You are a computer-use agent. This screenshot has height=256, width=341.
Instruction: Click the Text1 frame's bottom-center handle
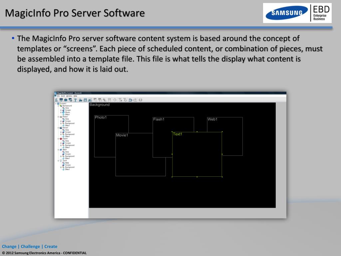(x=197, y=177)
